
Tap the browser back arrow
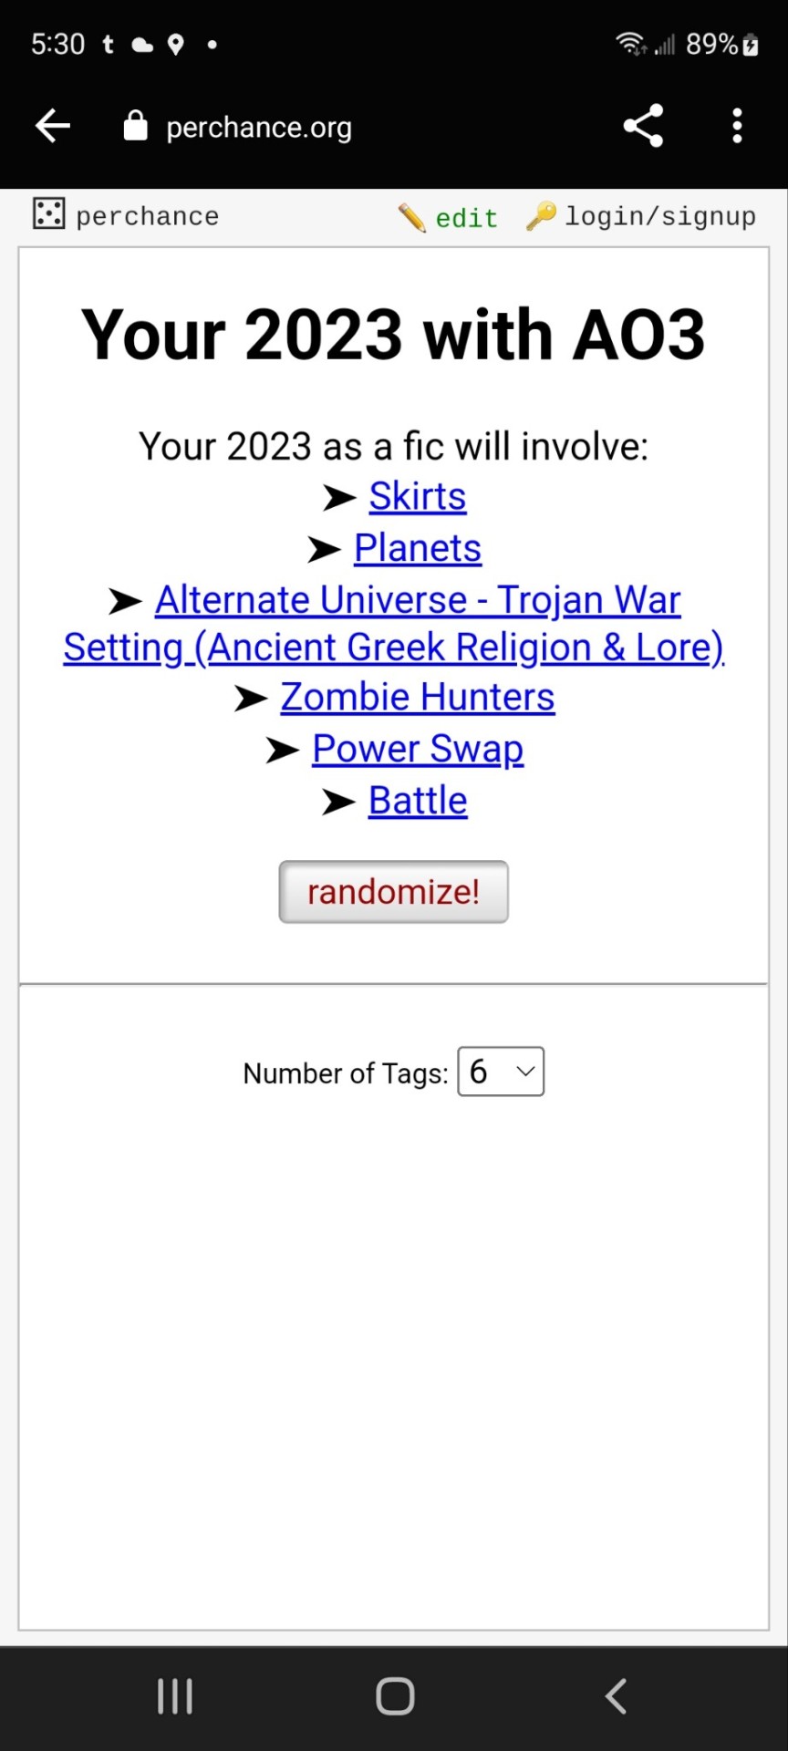[53, 126]
